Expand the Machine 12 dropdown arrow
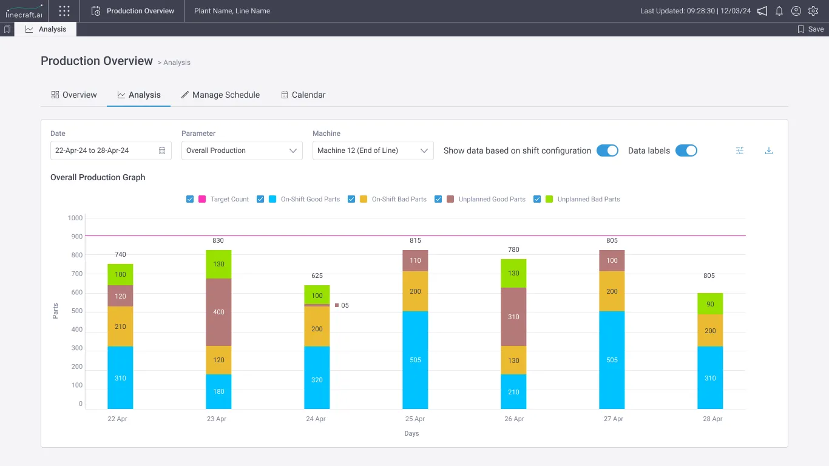The height and width of the screenshot is (466, 829). click(x=424, y=150)
